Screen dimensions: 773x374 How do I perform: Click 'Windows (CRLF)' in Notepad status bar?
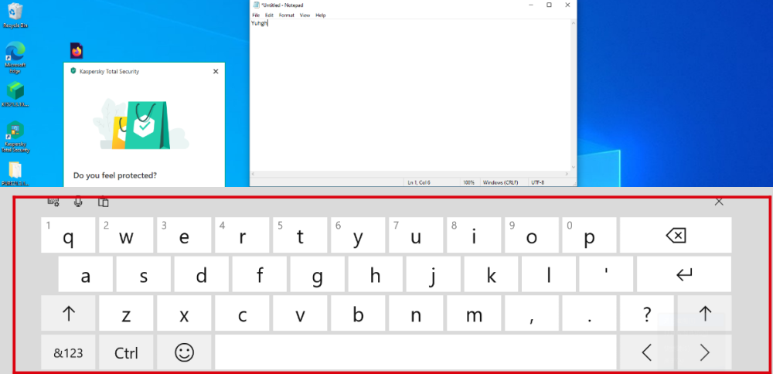point(499,182)
